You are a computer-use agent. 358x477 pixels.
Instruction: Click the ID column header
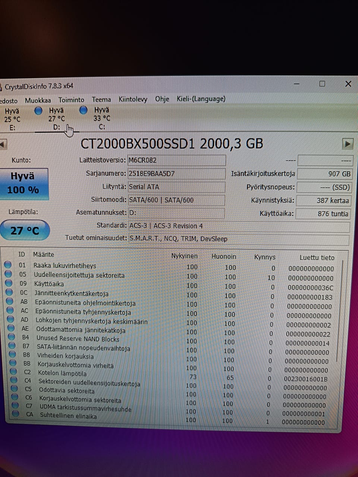[22, 254]
